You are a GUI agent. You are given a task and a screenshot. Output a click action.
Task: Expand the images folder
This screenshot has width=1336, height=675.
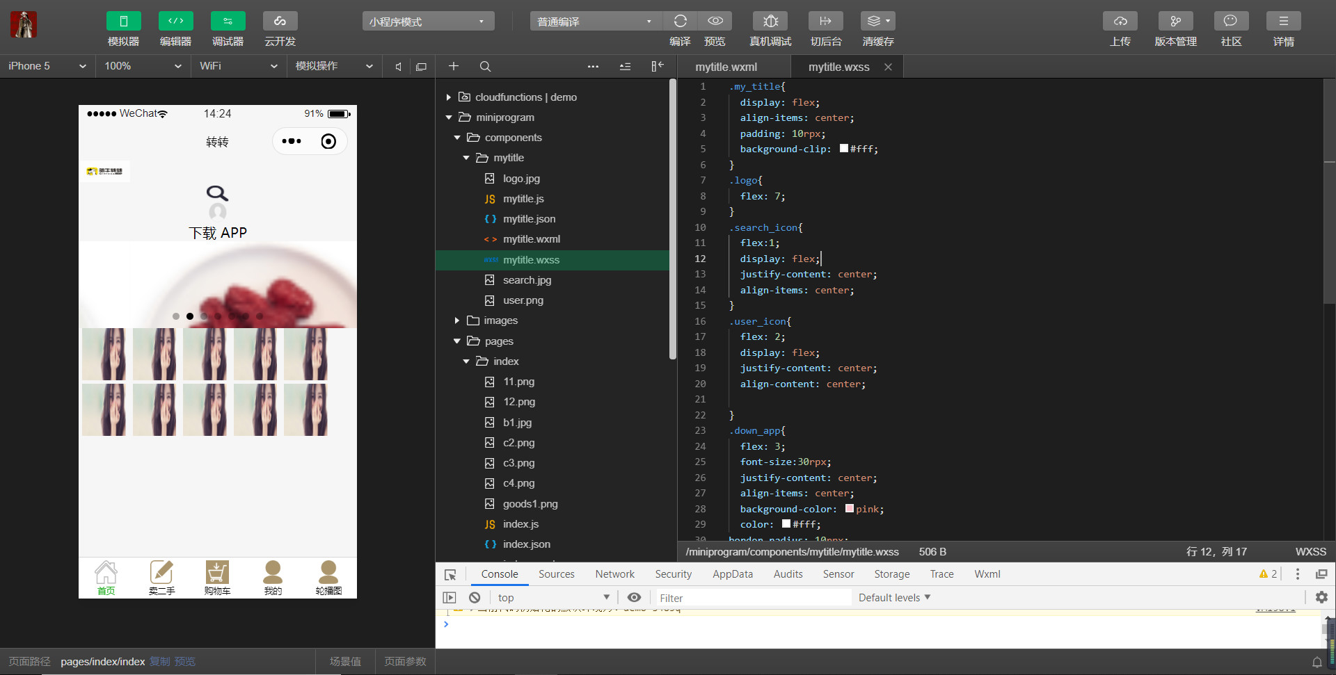pyautogui.click(x=500, y=320)
